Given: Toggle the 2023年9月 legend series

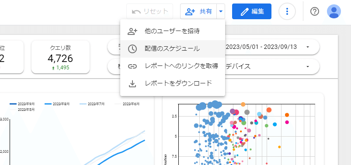Looking at the screenshot, I should [22, 104].
